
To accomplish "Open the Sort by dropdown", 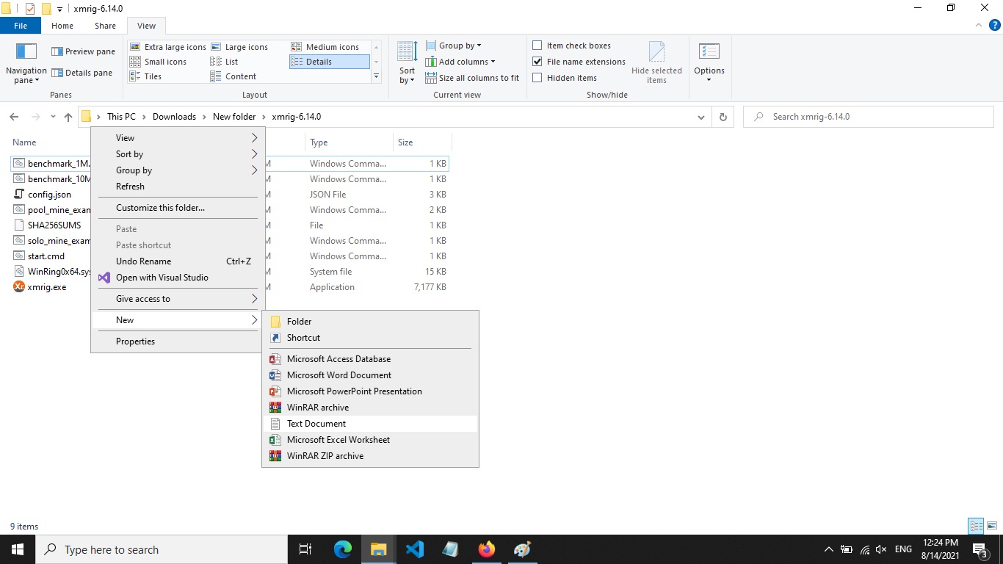I will [408, 63].
